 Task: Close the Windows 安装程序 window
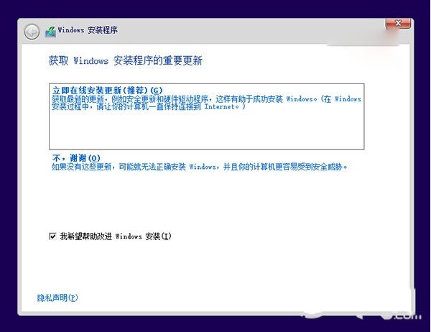click(398, 24)
